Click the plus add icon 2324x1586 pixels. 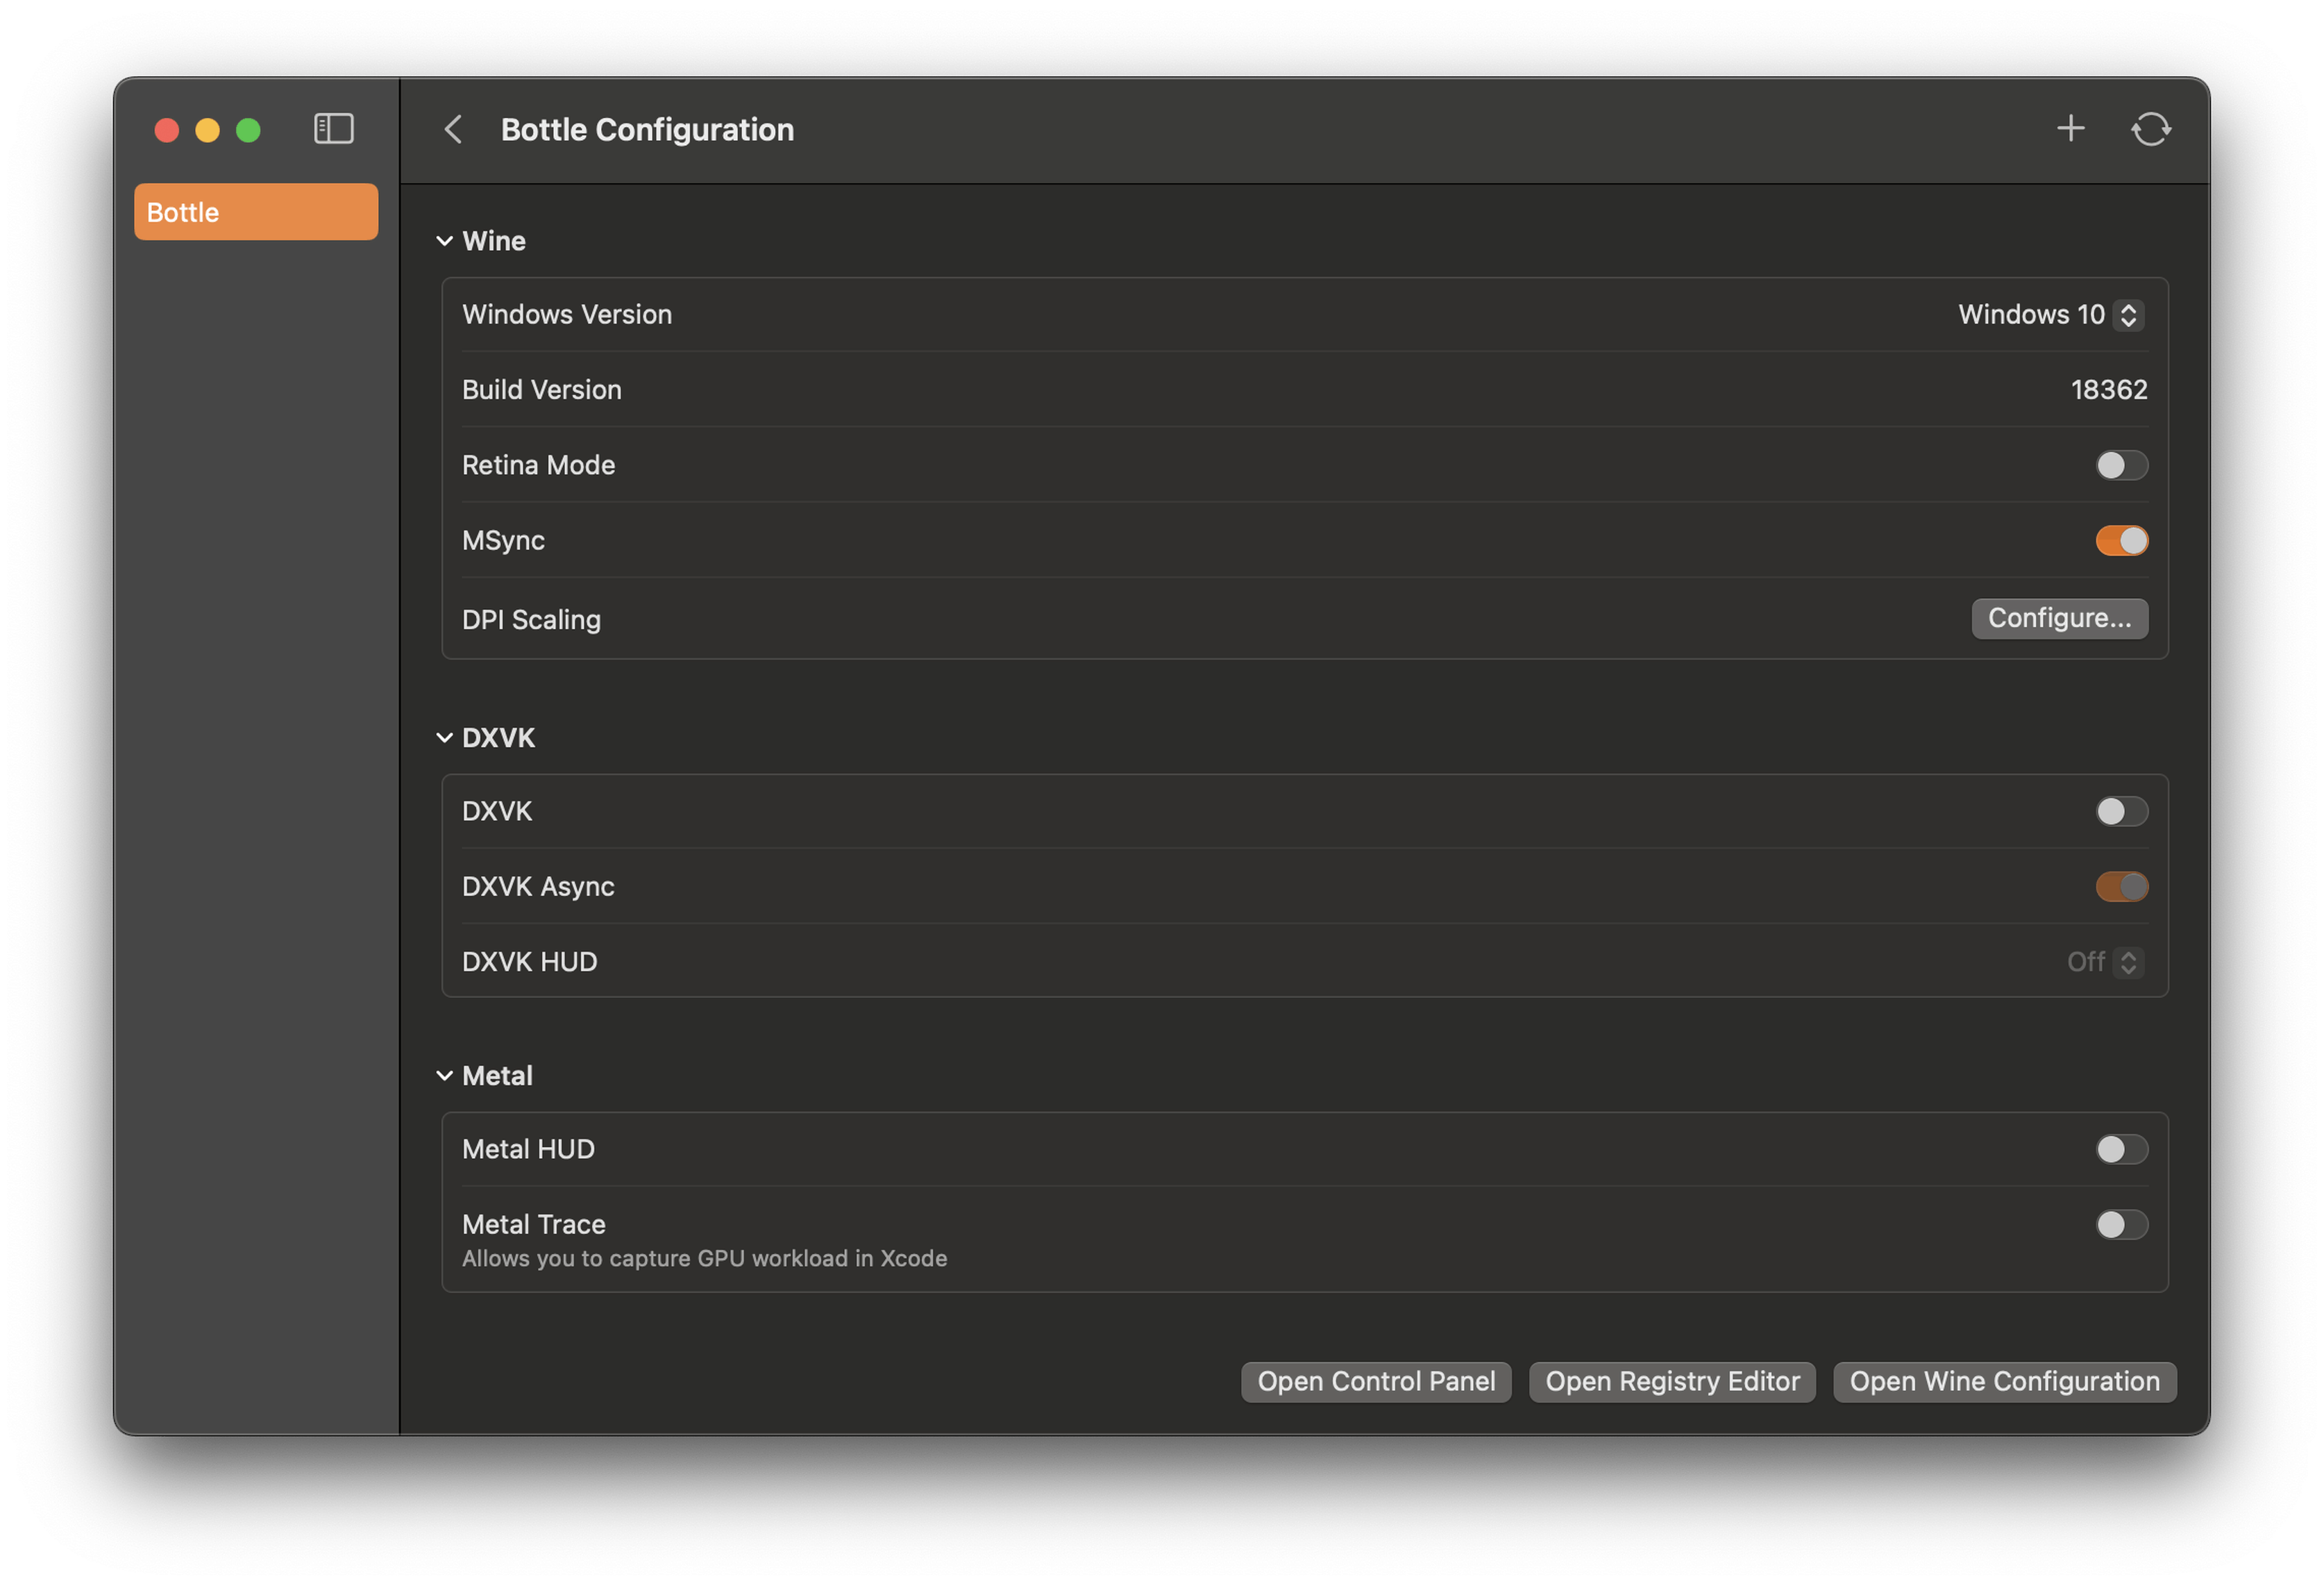[x=2070, y=128]
